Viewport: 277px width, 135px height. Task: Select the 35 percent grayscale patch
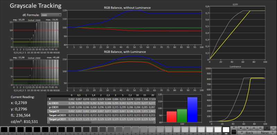click(119, 131)
